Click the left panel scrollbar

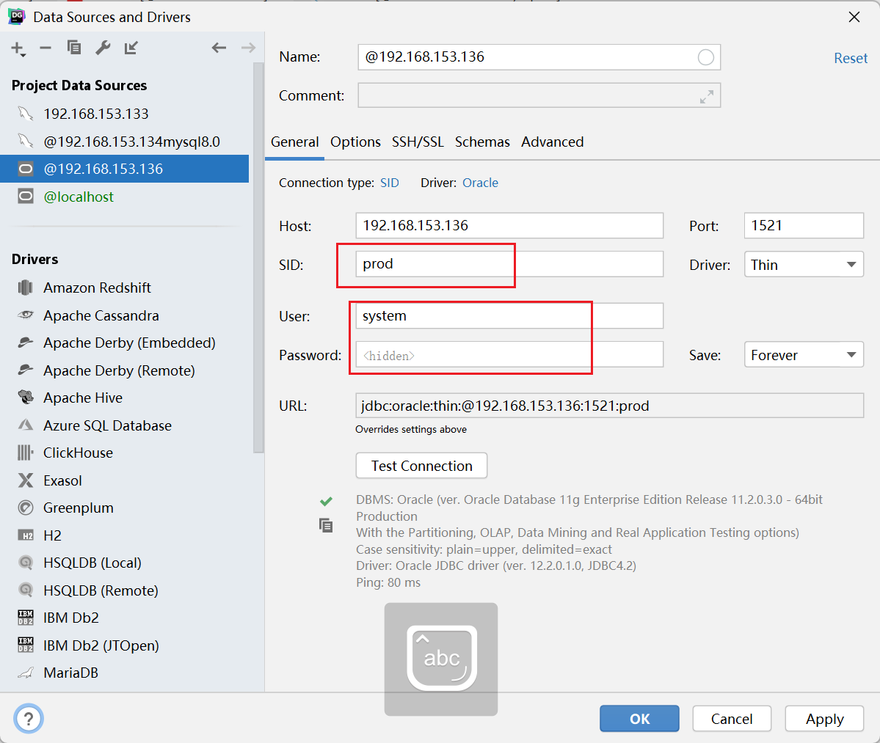[x=258, y=258]
